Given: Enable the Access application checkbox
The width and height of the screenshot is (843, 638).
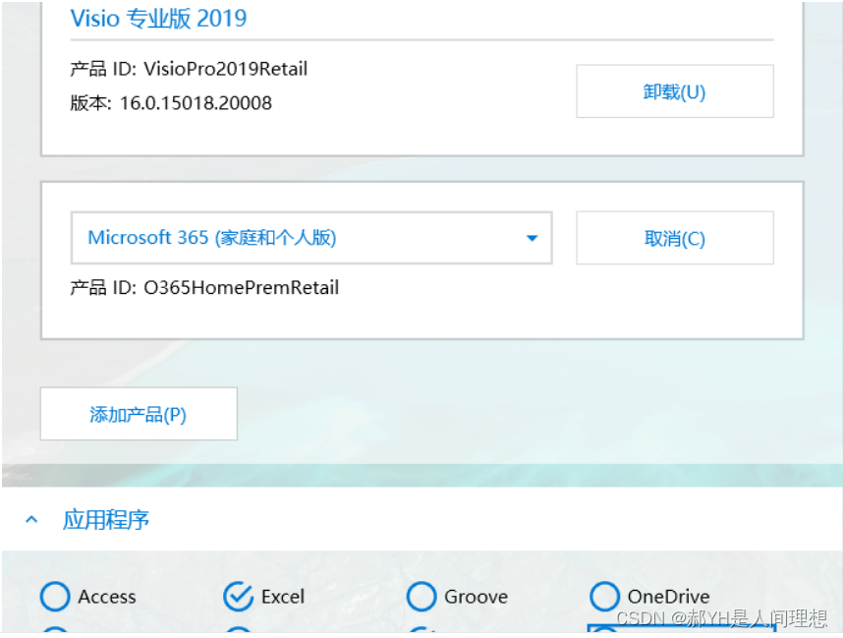Looking at the screenshot, I should [x=55, y=596].
